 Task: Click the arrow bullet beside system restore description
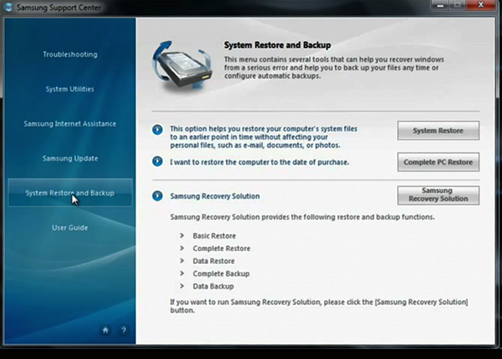(x=158, y=130)
